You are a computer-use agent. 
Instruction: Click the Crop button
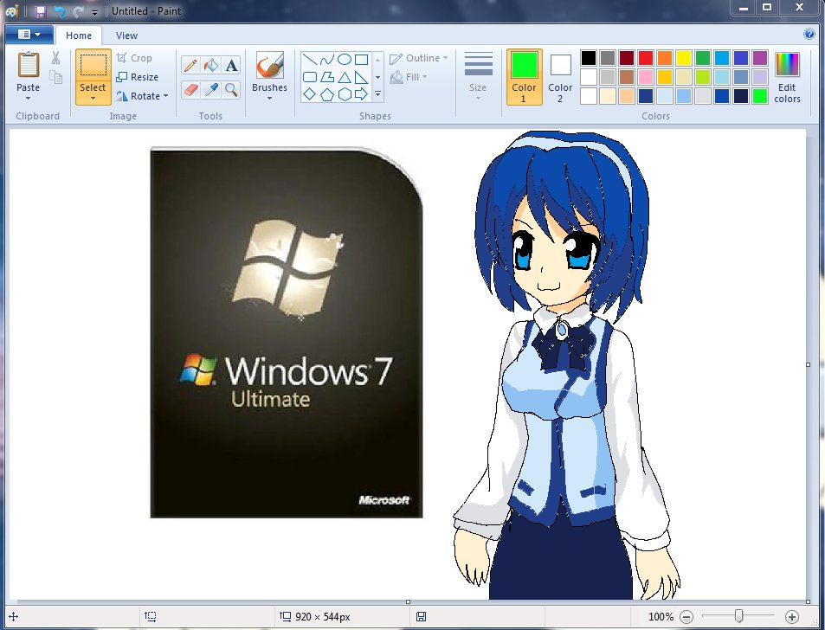[x=135, y=58]
